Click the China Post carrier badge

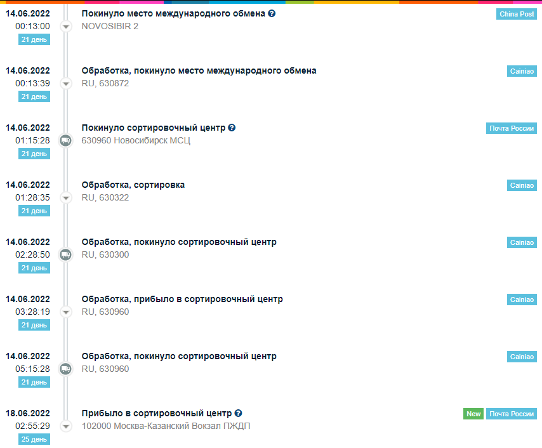516,14
